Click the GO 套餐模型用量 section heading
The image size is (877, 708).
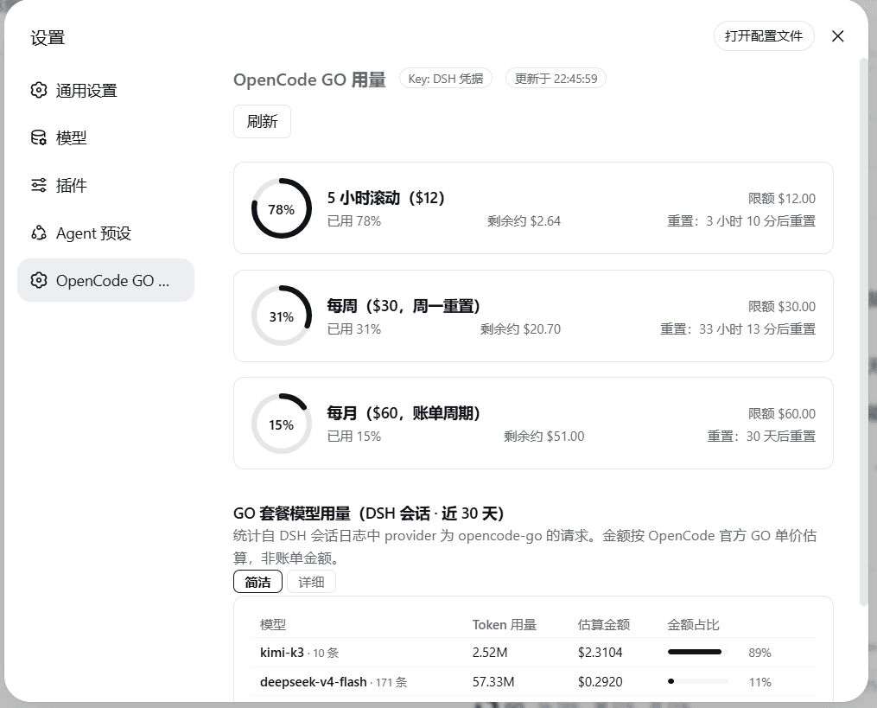369,513
